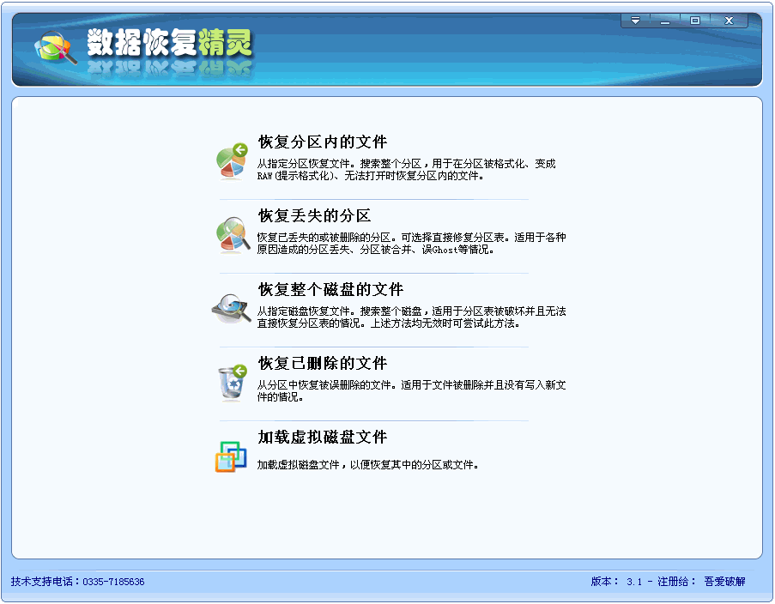
Task: Click the description text under 恢复丢失的分区
Action: (411, 244)
